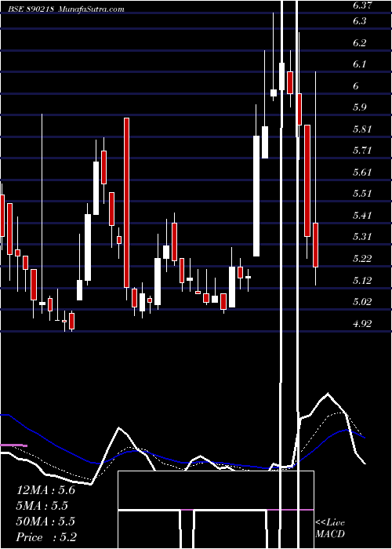Image resolution: width=392 pixels, height=549 pixels.
Task: Select the 5.71 price axis value
Action: [362, 151]
